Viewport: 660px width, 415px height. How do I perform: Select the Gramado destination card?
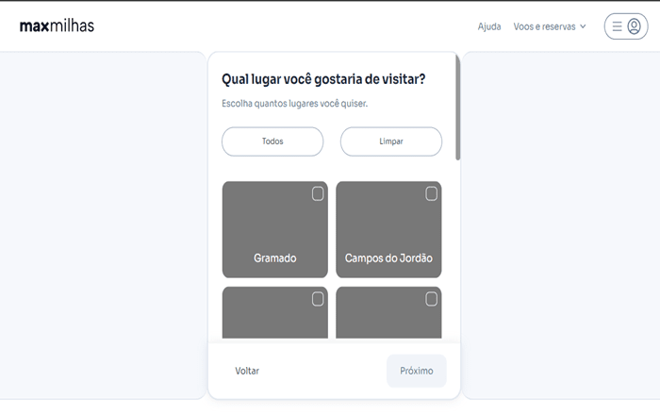[x=274, y=231]
